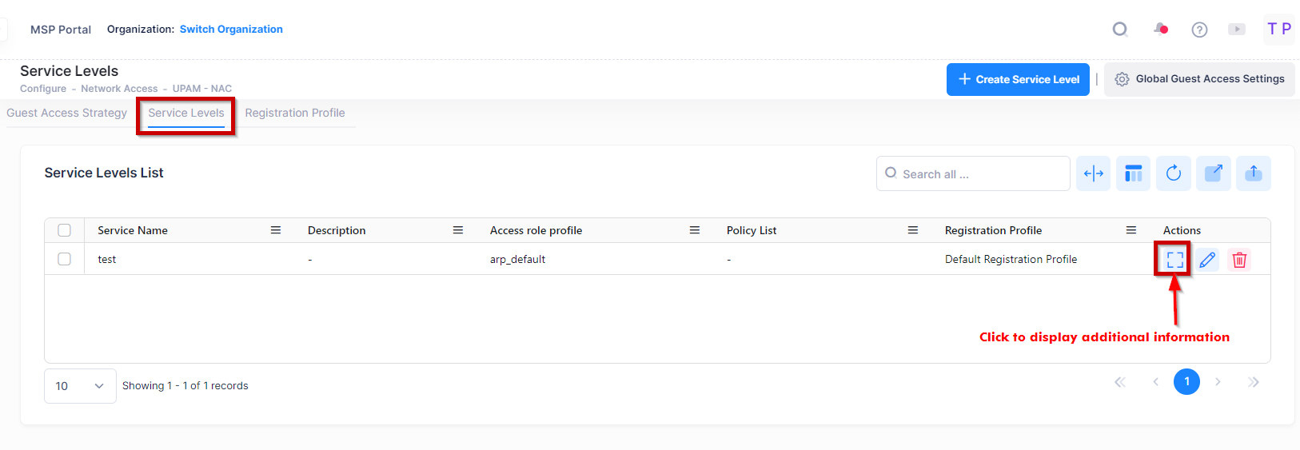Edit the test service level
The height and width of the screenshot is (450, 1300).
point(1207,260)
